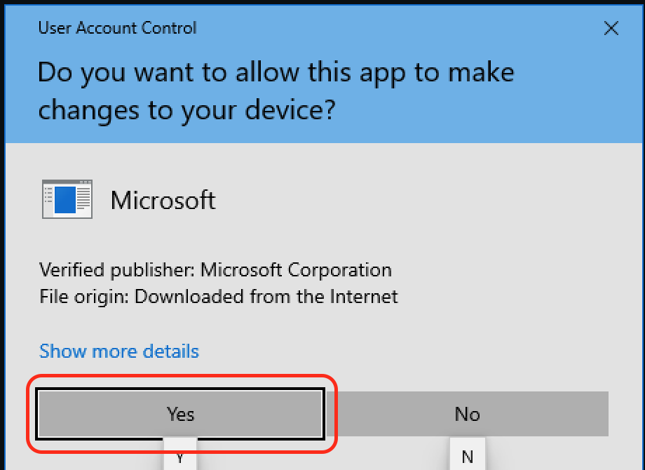Click the "changes to your device?" heading line

[187, 109]
